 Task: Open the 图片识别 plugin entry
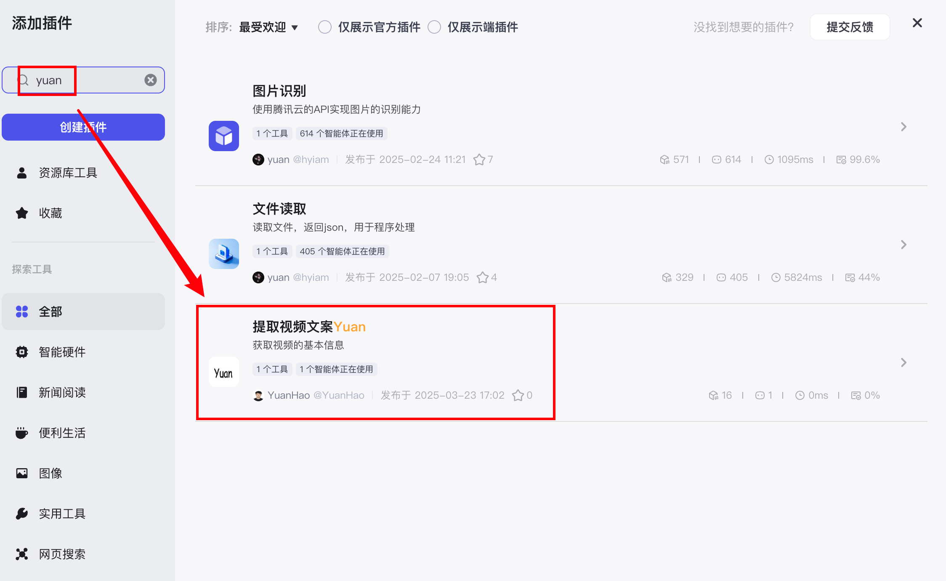coord(279,91)
